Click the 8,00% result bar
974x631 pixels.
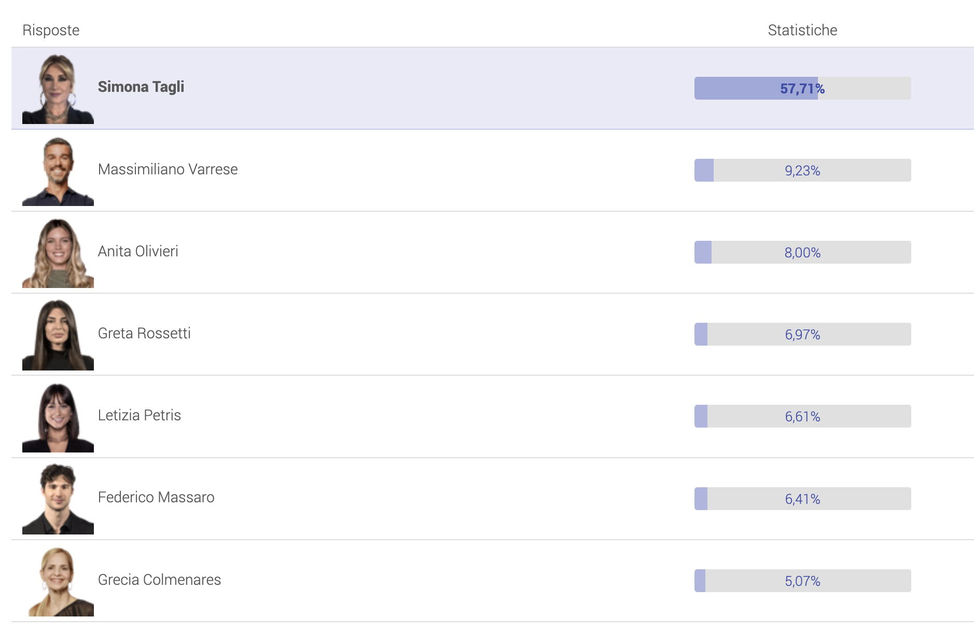(802, 252)
